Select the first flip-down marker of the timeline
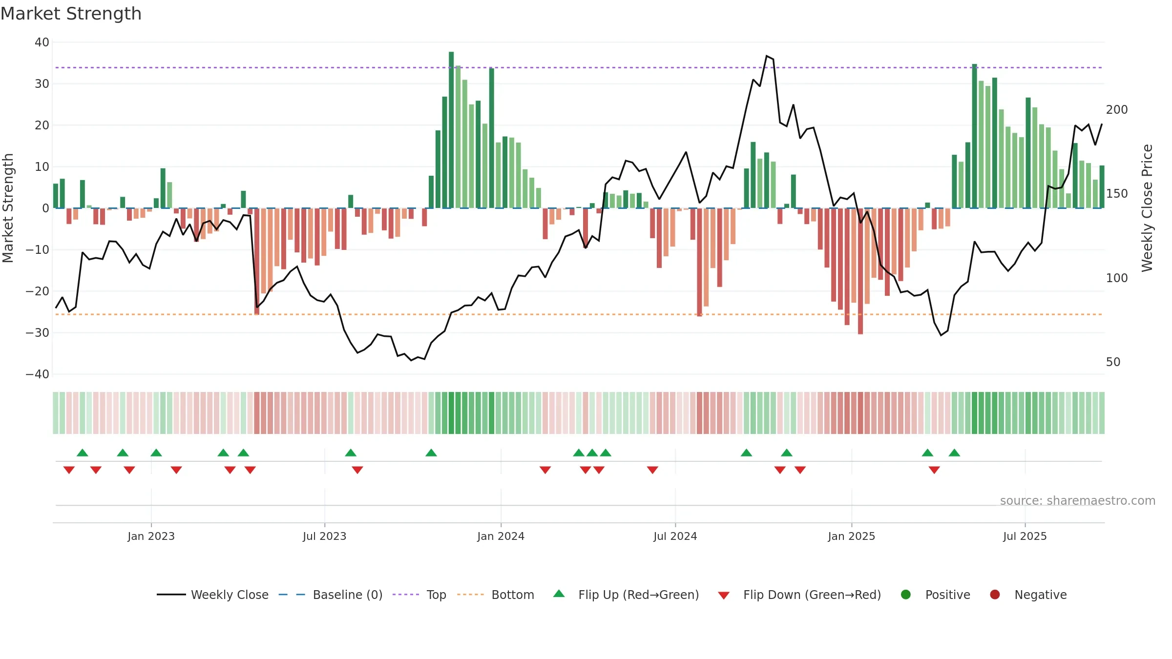 69,470
